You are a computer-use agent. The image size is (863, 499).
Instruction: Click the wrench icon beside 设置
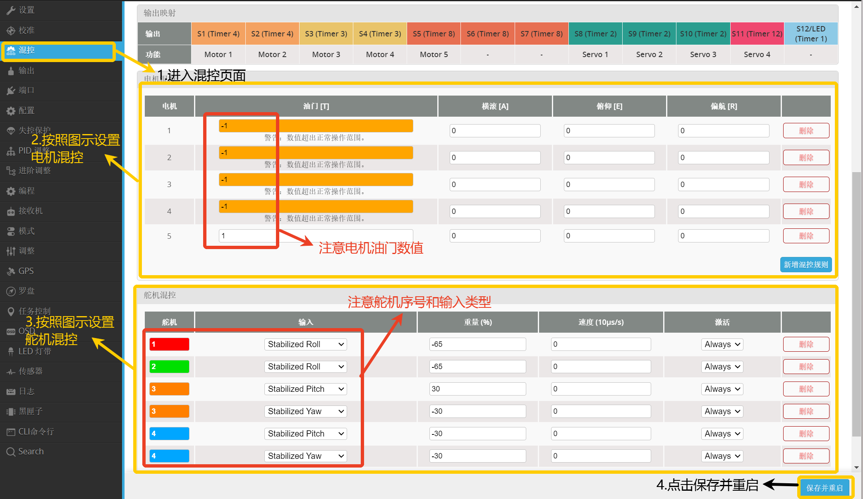point(11,10)
